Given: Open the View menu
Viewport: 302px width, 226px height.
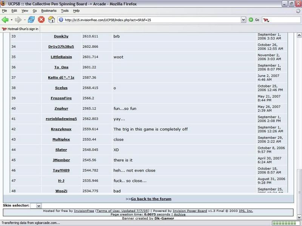Looking at the screenshot, I should click(25, 11).
